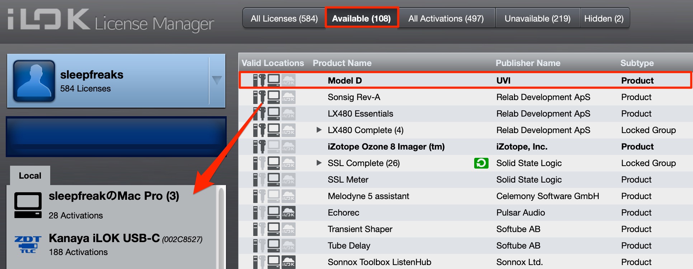This screenshot has height=269, width=693.
Task: Click the computer icon in SSL Complete row
Action: tap(274, 163)
